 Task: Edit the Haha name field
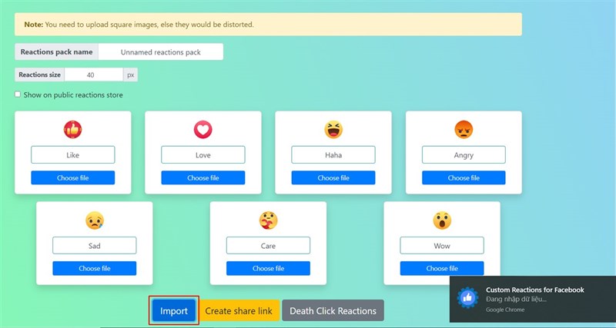[333, 155]
